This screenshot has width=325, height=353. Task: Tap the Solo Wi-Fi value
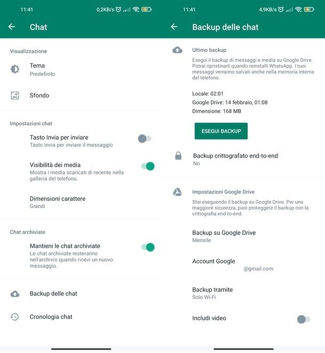[204, 297]
